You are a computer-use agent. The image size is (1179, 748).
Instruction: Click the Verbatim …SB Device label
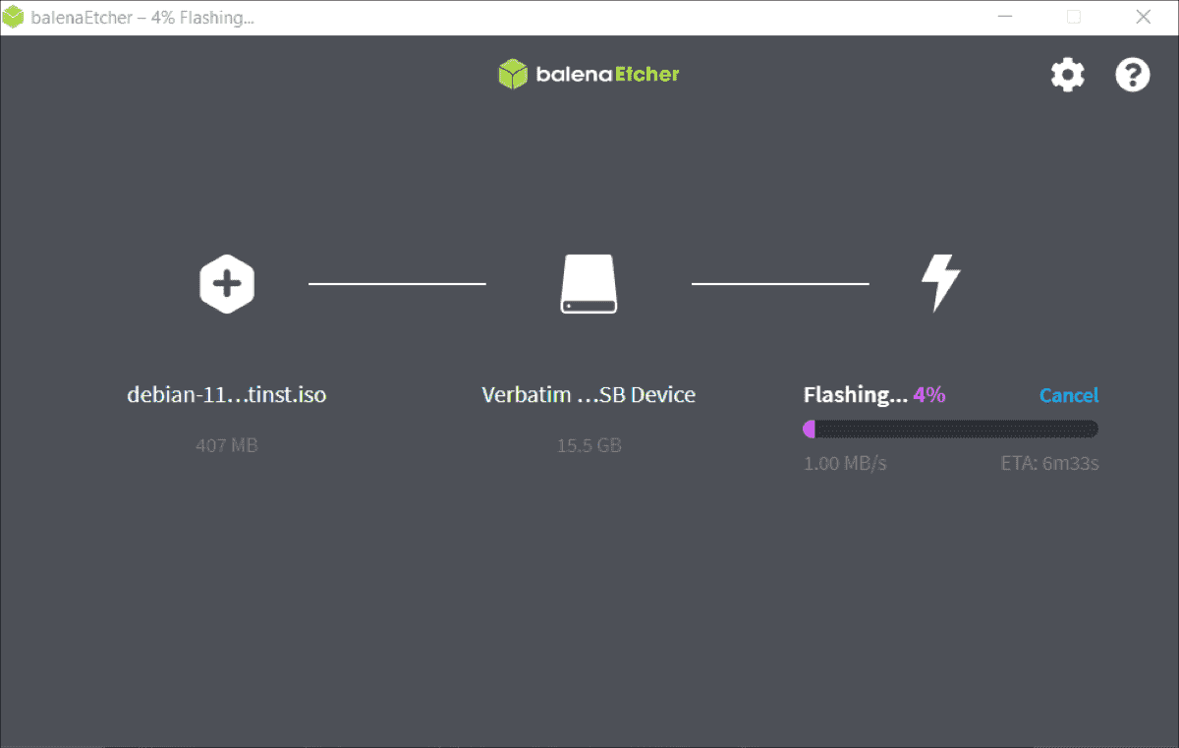(589, 395)
